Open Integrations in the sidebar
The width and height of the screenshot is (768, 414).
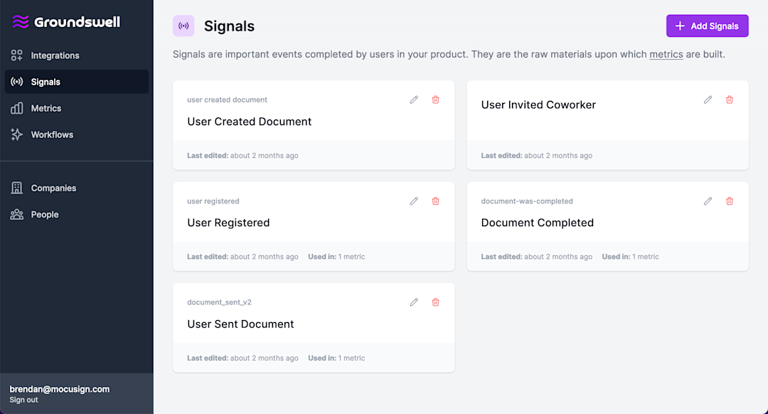coord(55,55)
